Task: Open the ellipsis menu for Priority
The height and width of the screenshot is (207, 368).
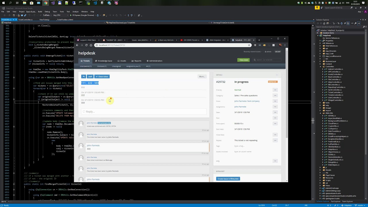Action: (x=275, y=90)
